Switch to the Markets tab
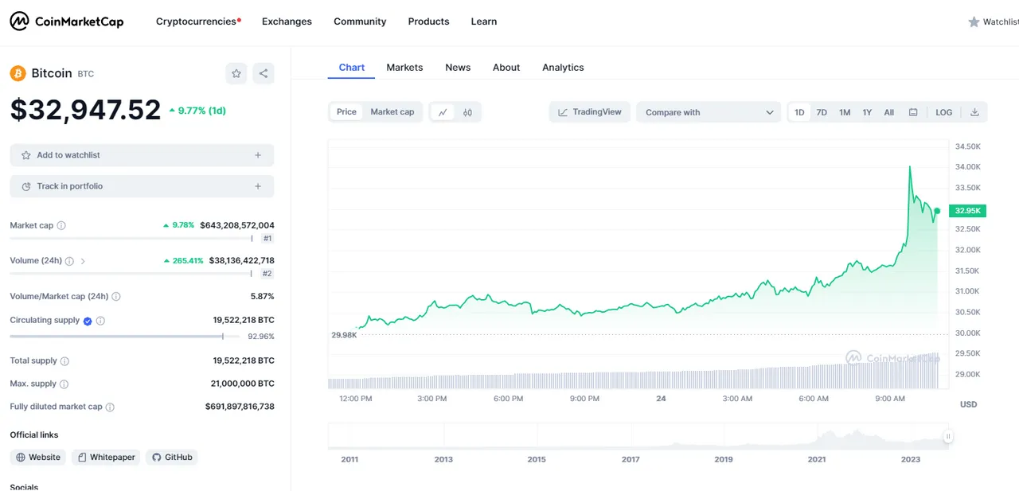1019x491 pixels. click(x=404, y=68)
